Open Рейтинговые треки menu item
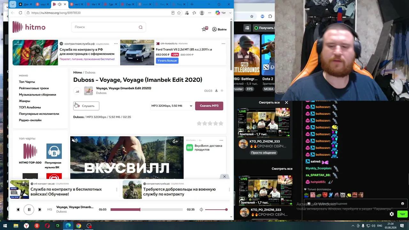The image size is (409, 230). point(34,88)
